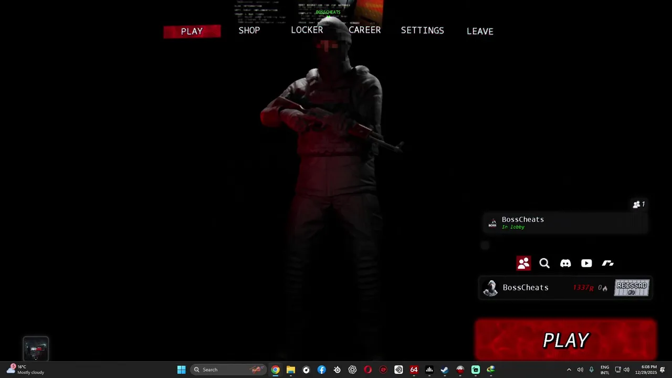The width and height of the screenshot is (672, 378).
Task: Click the microphone tray icon
Action: click(591, 370)
